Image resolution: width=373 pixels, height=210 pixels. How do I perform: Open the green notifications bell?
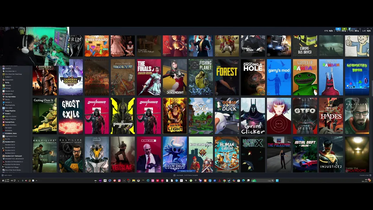coord(344,29)
